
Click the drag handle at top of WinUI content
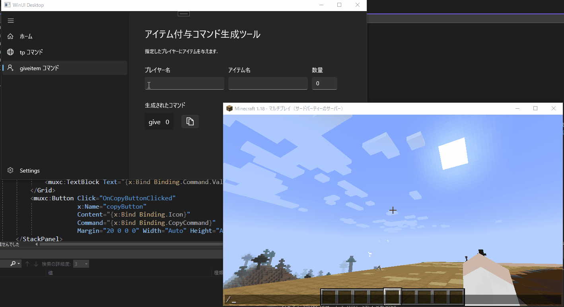pyautogui.click(x=183, y=13)
